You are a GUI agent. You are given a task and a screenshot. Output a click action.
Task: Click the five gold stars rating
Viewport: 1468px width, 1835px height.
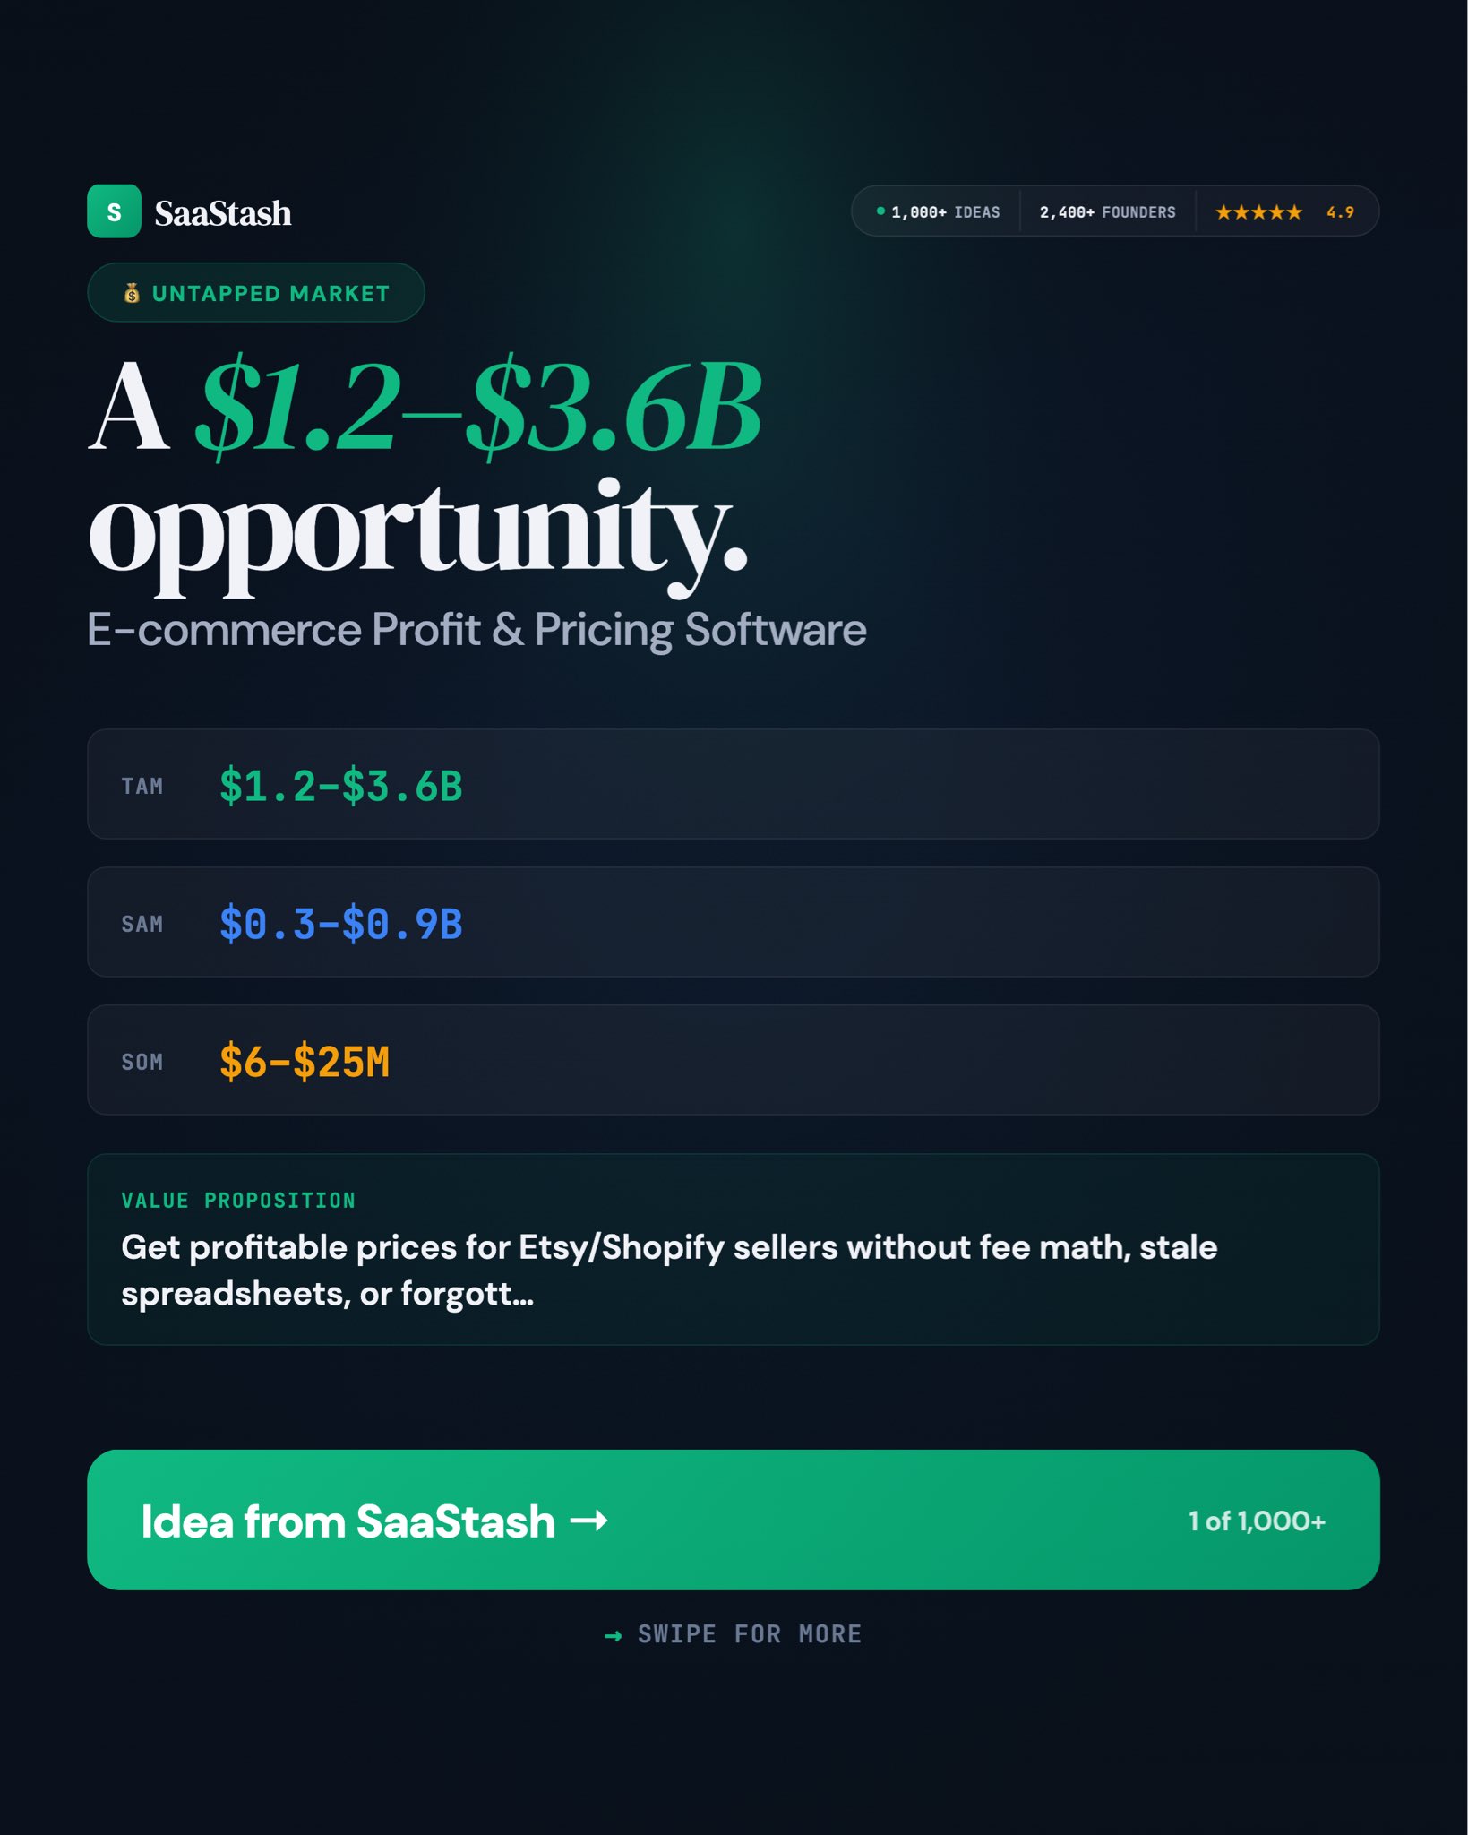point(1258,212)
